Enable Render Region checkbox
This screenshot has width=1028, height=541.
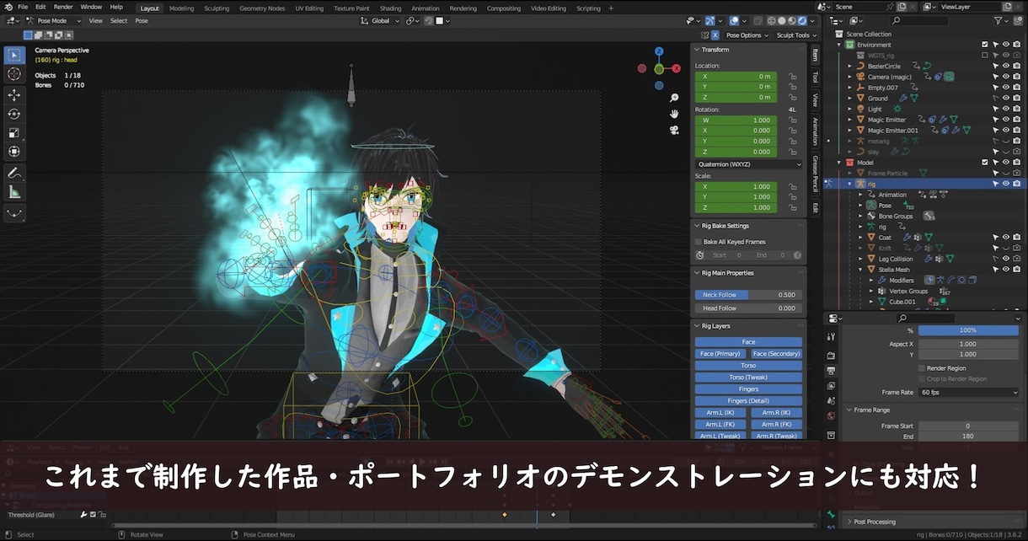pyautogui.click(x=922, y=368)
